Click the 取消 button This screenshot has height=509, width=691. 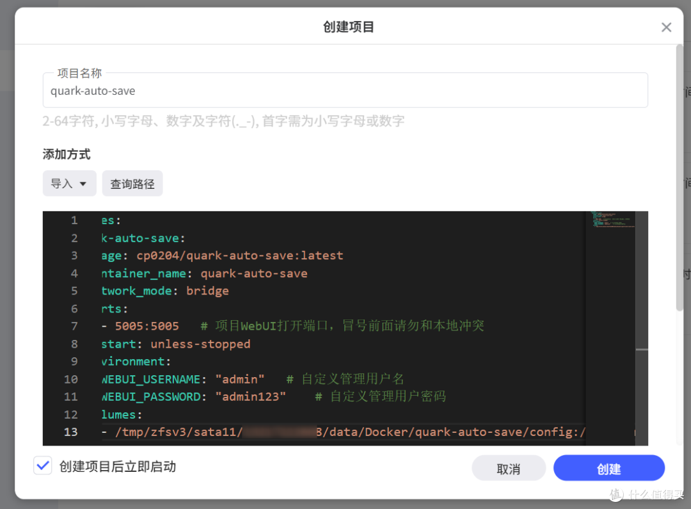[x=508, y=469]
